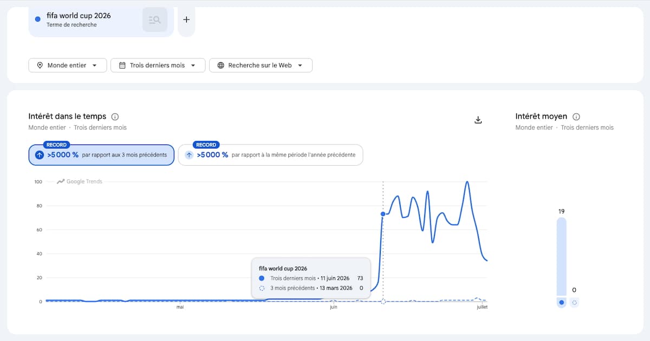Click the fifa world cup 2026 search term

click(x=79, y=16)
